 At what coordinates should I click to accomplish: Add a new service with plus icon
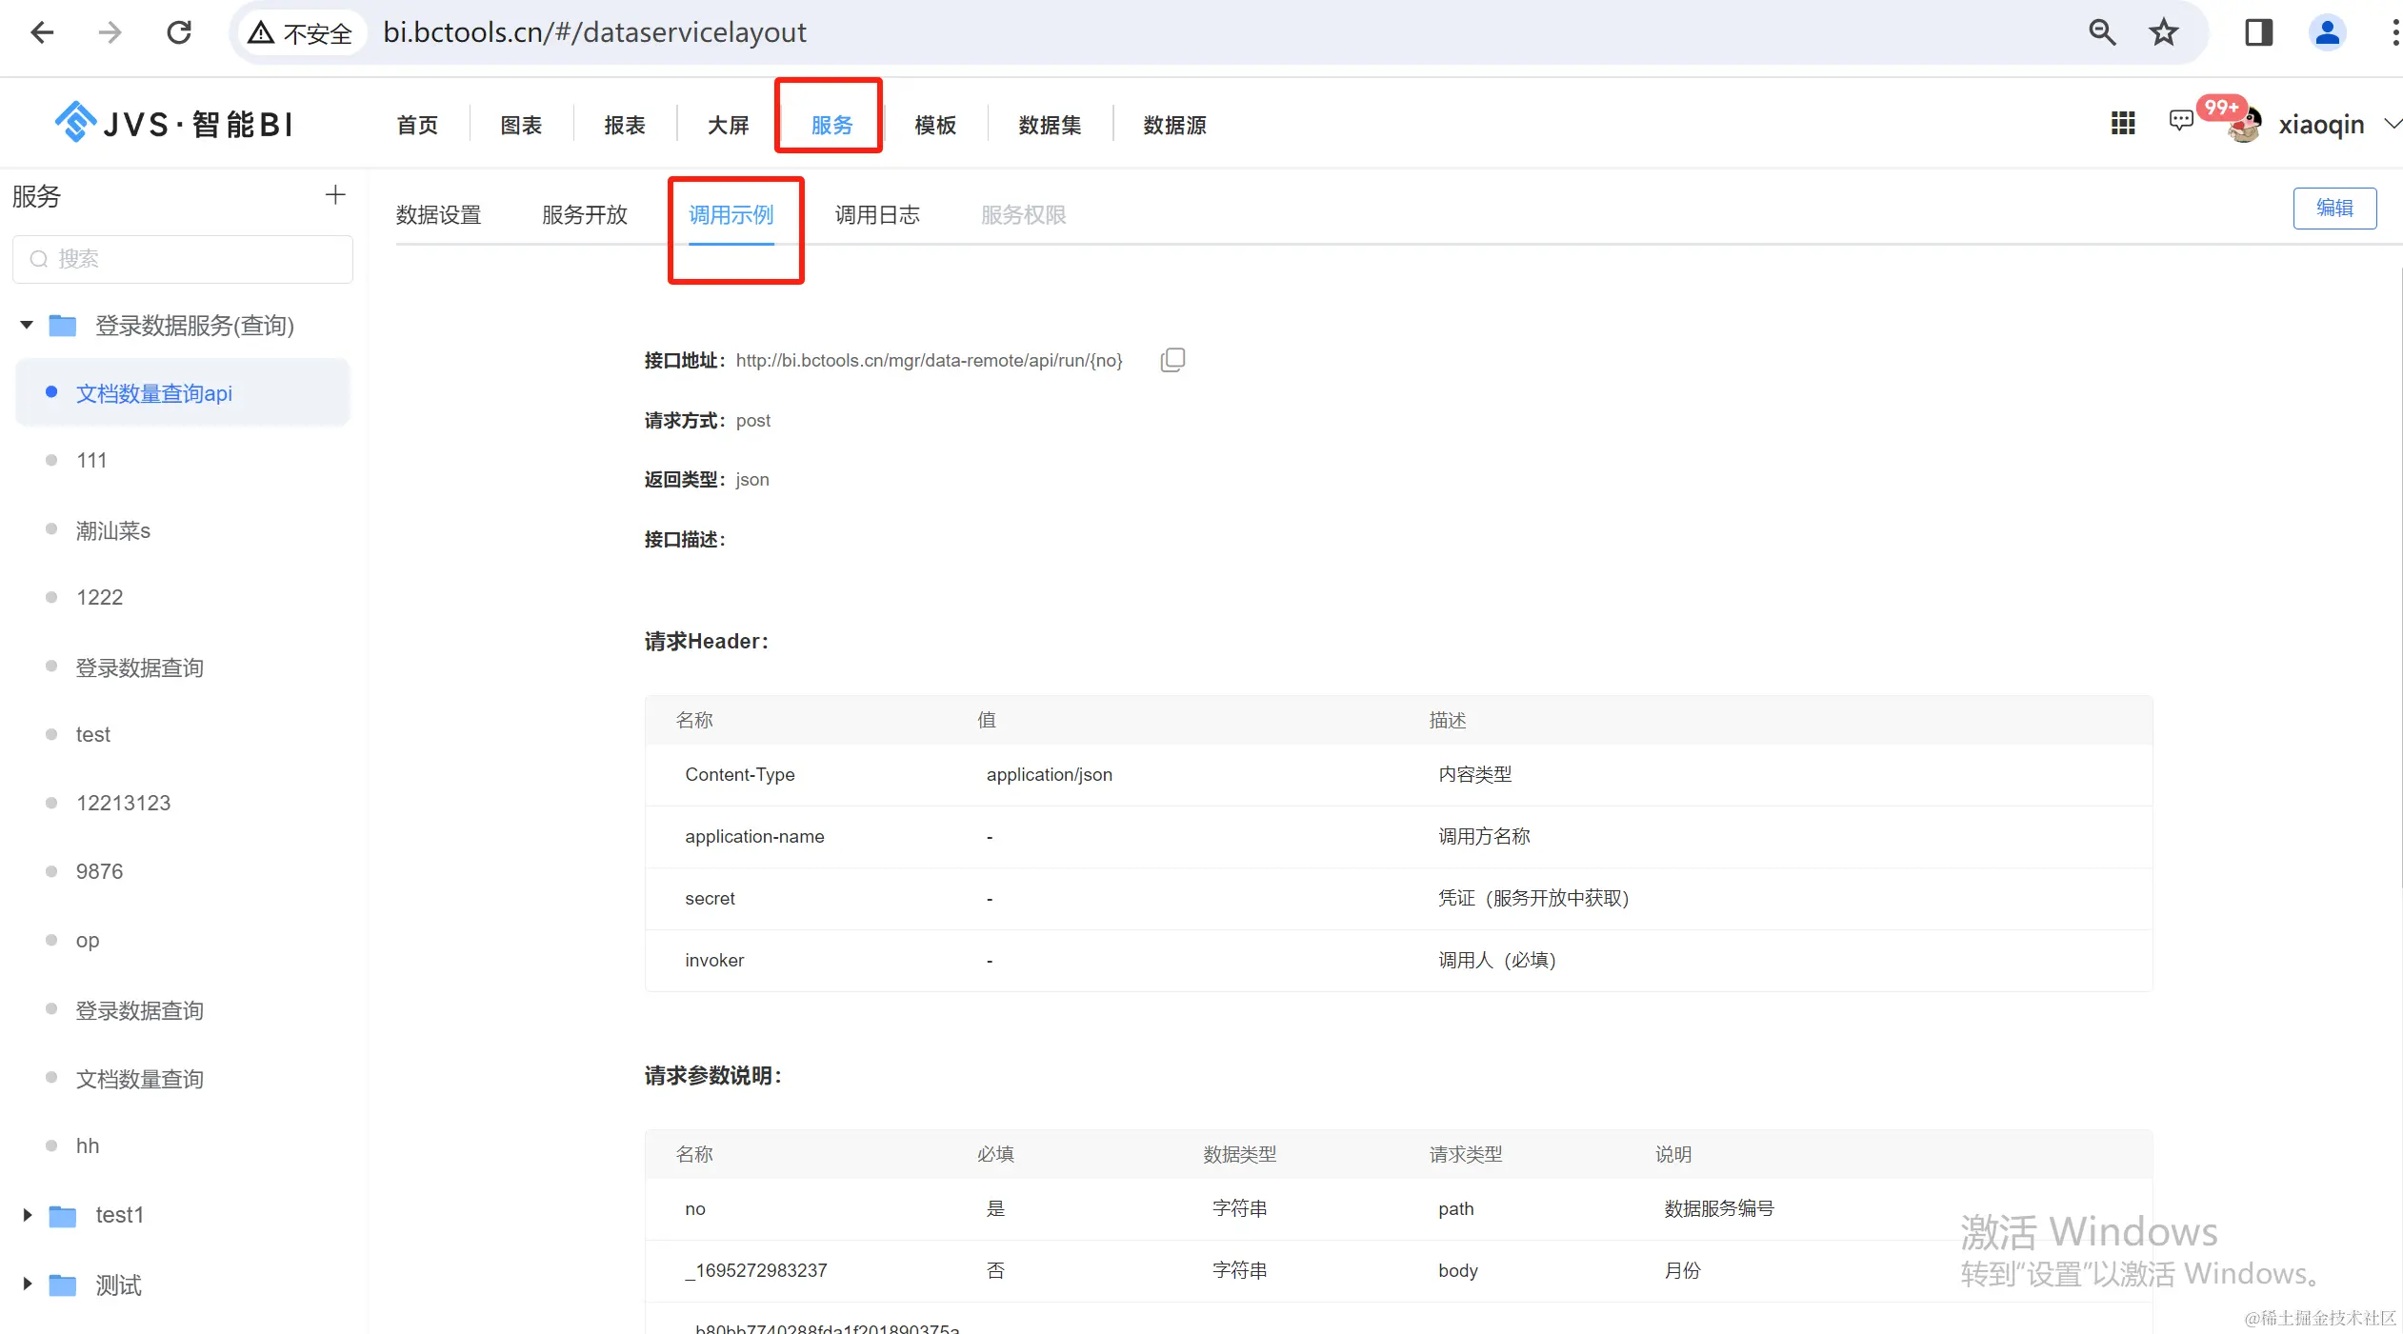pos(334,195)
